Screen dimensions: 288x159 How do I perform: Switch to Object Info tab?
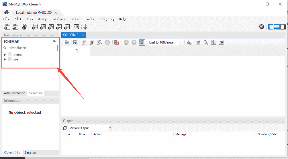pos(12,152)
